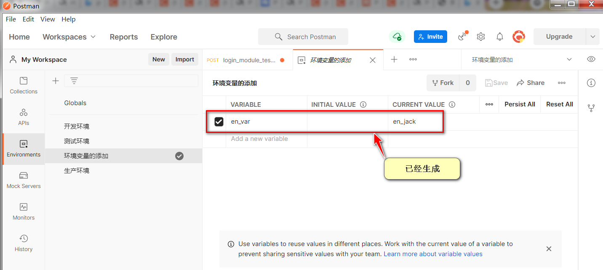Open the APIs sidebar panel

24,117
